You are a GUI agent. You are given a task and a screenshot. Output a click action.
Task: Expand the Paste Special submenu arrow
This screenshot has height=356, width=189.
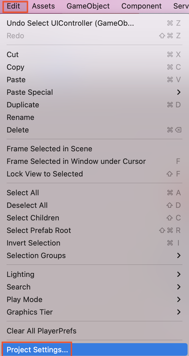179,92
